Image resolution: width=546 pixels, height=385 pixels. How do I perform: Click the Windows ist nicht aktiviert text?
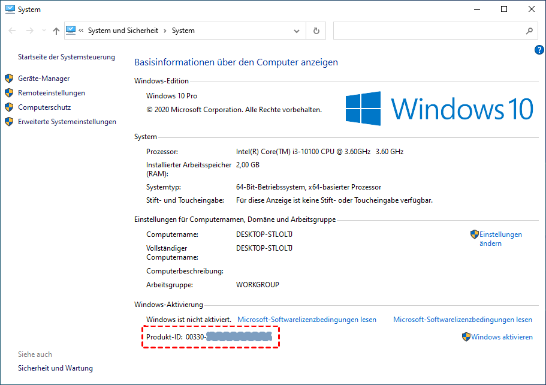click(x=189, y=320)
